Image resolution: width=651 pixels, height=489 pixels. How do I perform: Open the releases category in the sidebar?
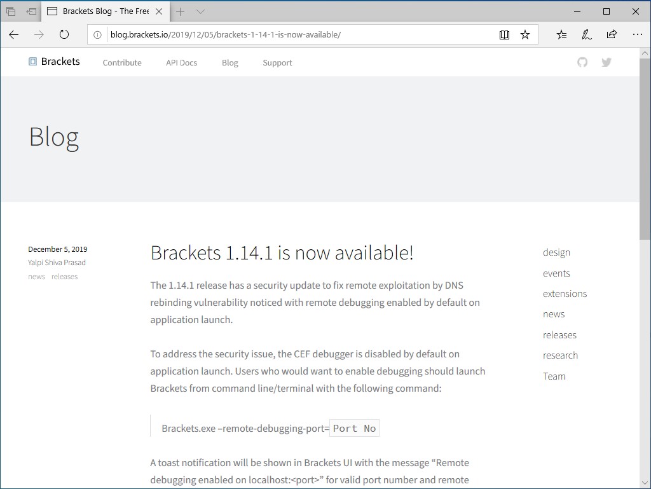(x=559, y=334)
